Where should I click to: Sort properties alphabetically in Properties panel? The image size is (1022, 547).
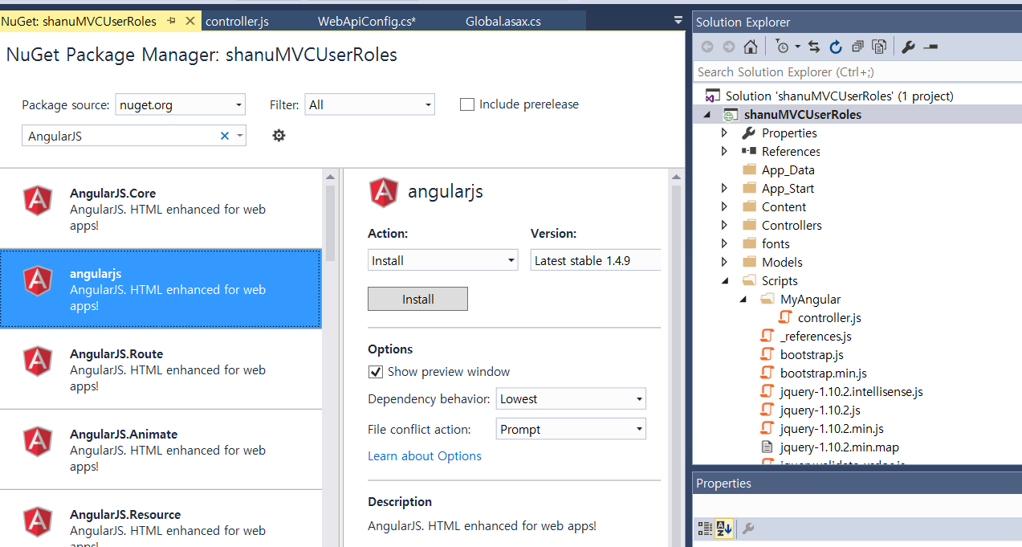pyautogui.click(x=724, y=528)
